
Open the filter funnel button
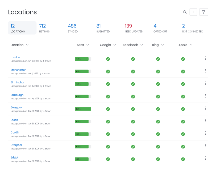tap(203, 12)
